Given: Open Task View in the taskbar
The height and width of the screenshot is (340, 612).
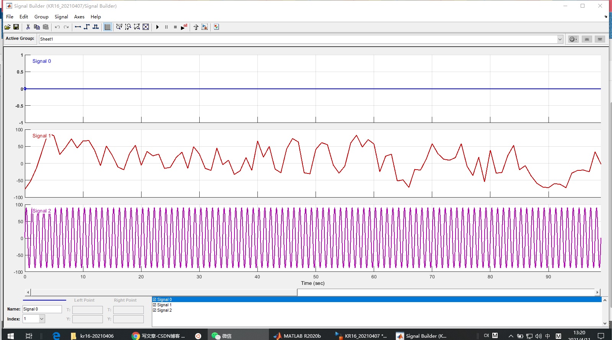Looking at the screenshot, I should click(29, 336).
